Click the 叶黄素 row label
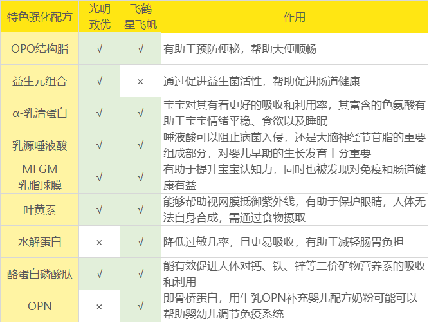Image resolution: width=429 pixels, height=323 pixels. [x=40, y=210]
